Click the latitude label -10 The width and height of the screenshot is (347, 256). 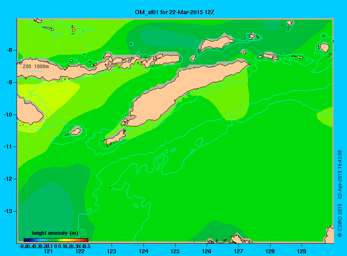click(x=8, y=115)
